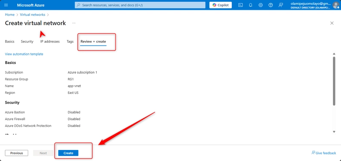Switch to the IP addresses tab
341x161 pixels.
[50, 41]
